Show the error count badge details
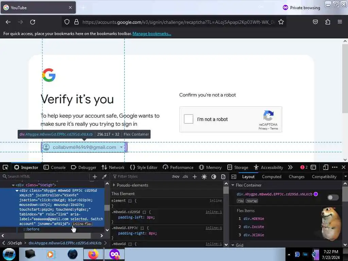Image resolution: width=348 pixels, height=261 pixels. (x=304, y=167)
